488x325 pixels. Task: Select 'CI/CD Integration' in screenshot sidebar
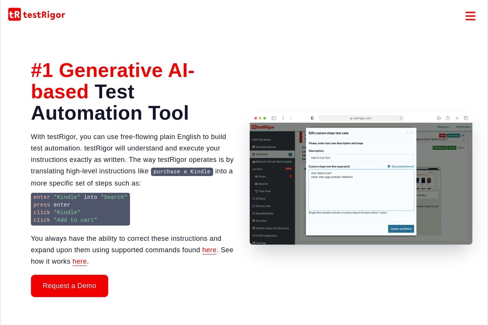coord(265,235)
